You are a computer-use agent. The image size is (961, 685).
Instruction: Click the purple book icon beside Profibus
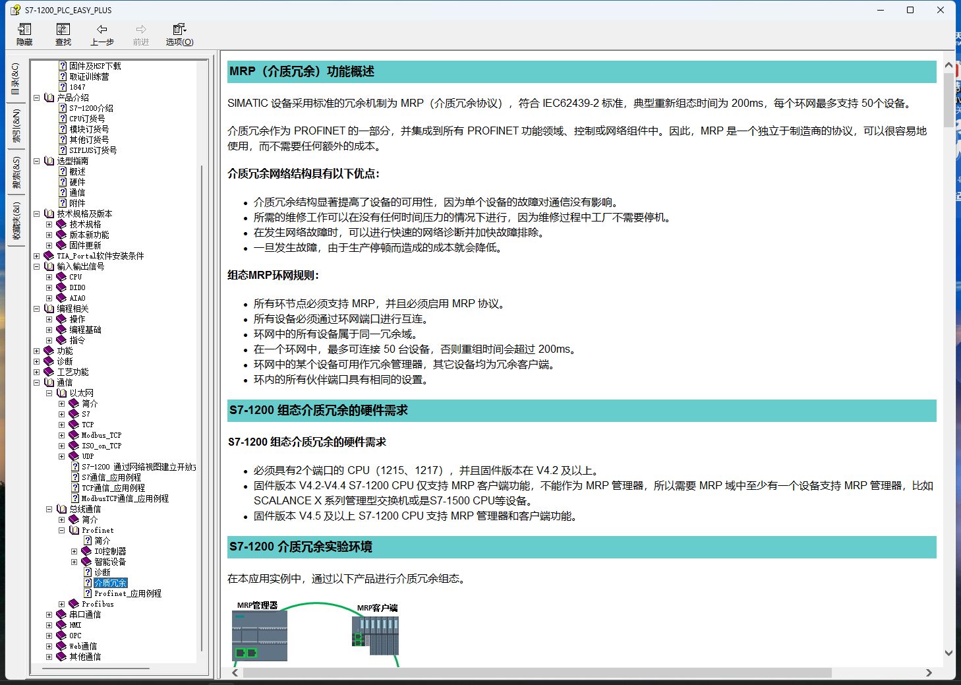(74, 604)
